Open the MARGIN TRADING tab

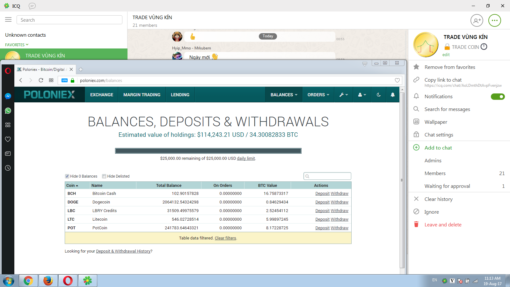[142, 95]
